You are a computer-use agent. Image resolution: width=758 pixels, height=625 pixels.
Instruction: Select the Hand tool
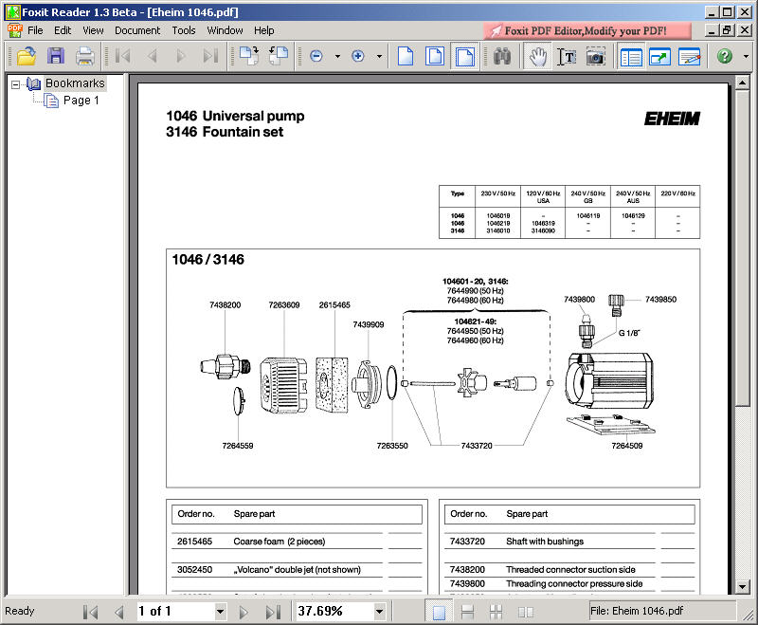(x=537, y=56)
